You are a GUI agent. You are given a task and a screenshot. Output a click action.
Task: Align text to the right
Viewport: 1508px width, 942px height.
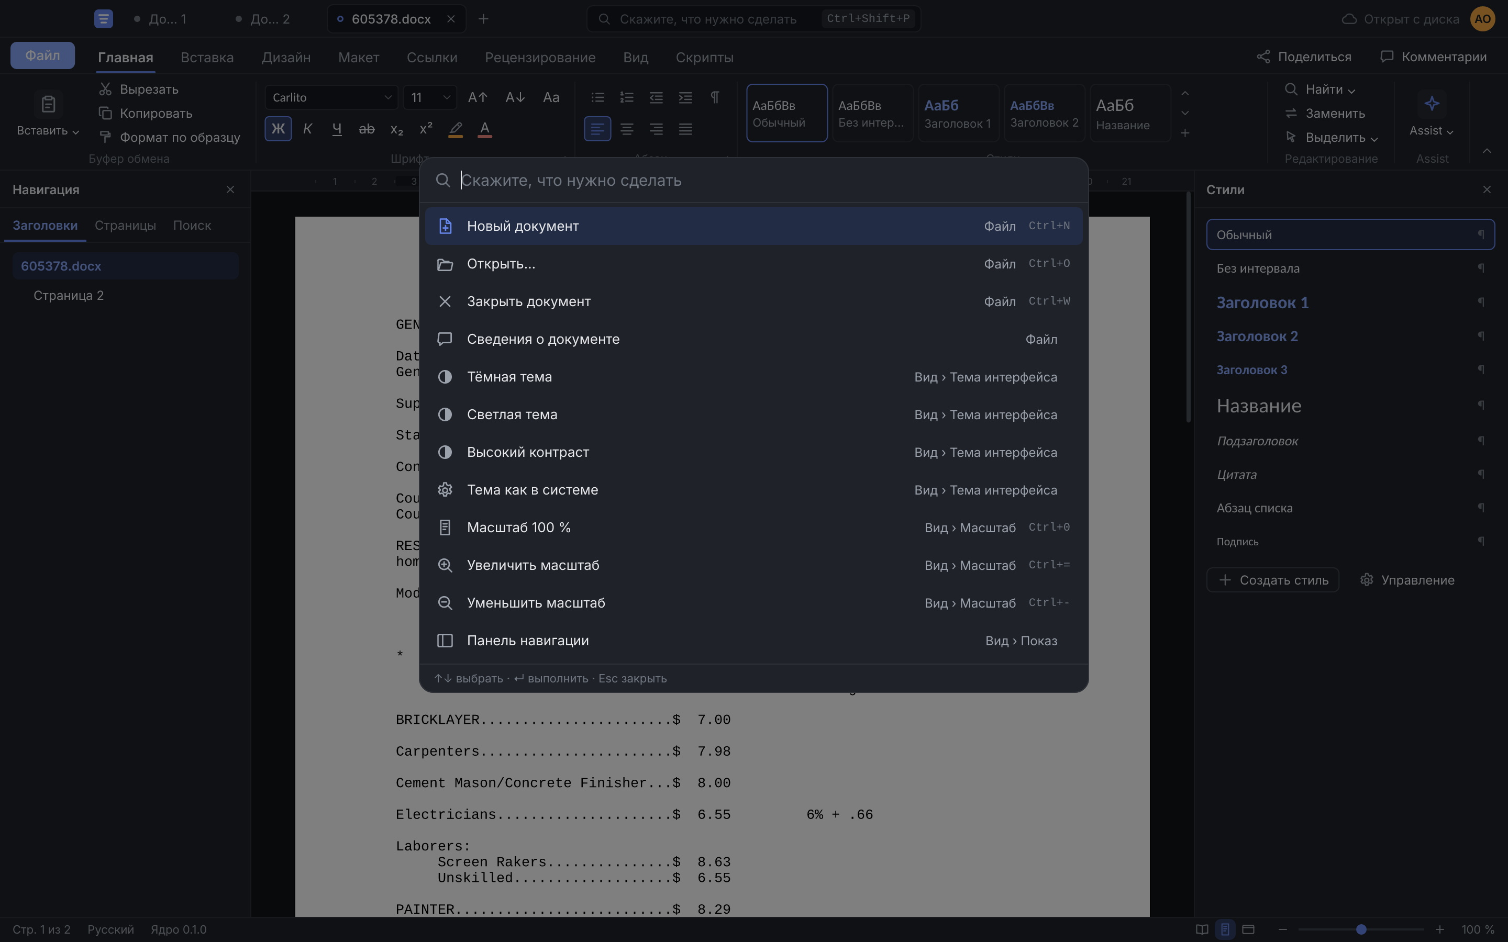[x=656, y=129]
